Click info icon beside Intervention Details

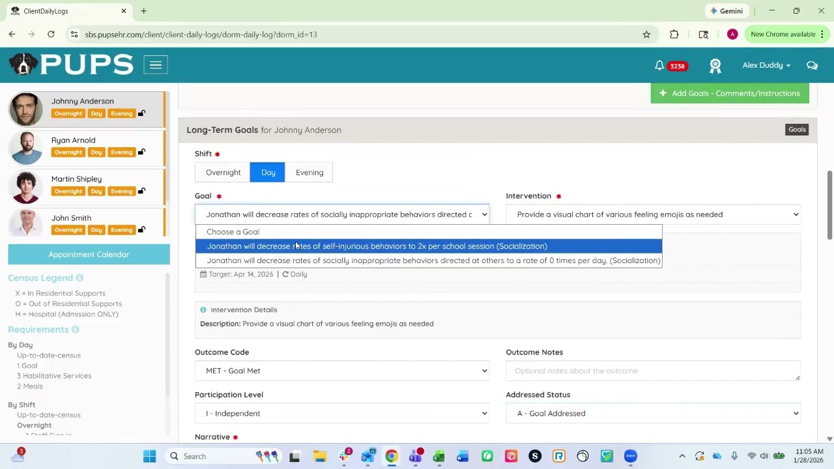click(x=203, y=309)
